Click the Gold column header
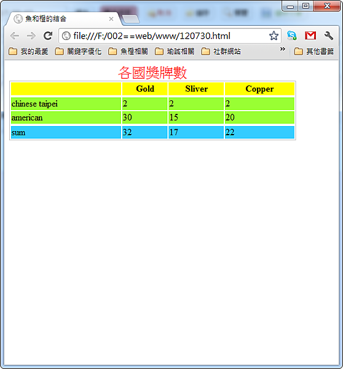 tap(145, 89)
